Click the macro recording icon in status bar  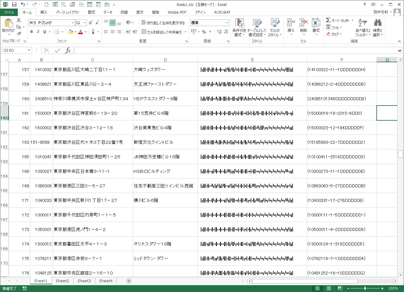(x=25, y=288)
